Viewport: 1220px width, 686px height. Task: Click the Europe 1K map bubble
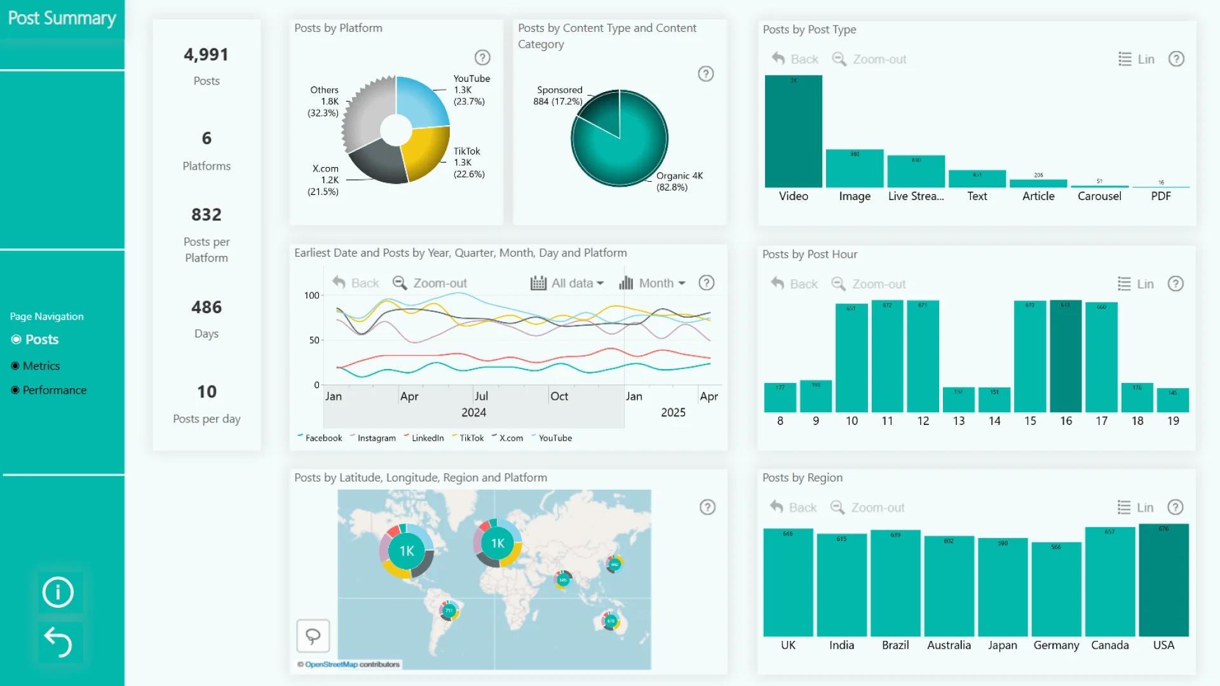tap(498, 543)
